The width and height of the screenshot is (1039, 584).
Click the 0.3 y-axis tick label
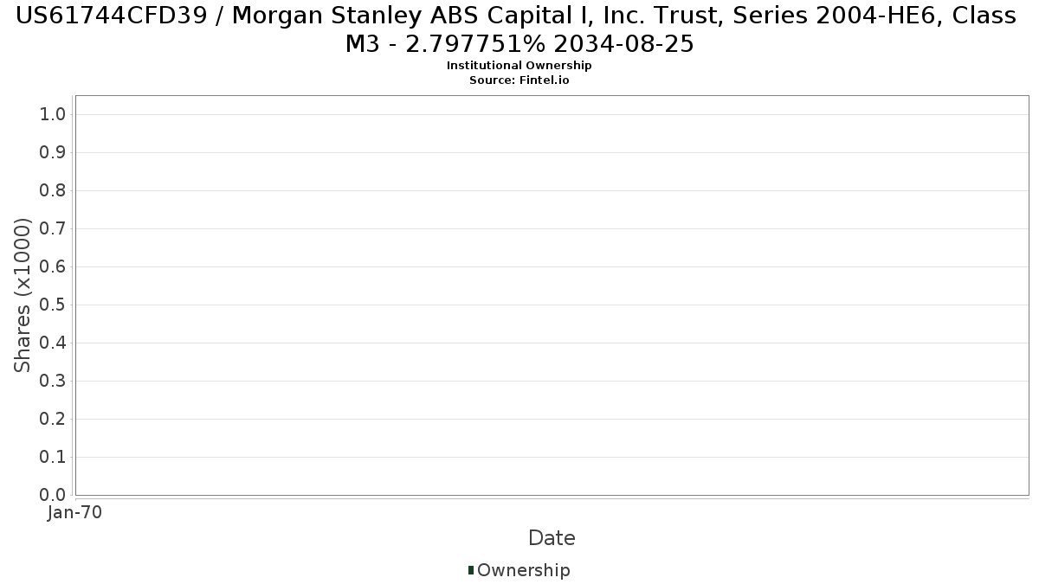[x=54, y=381]
